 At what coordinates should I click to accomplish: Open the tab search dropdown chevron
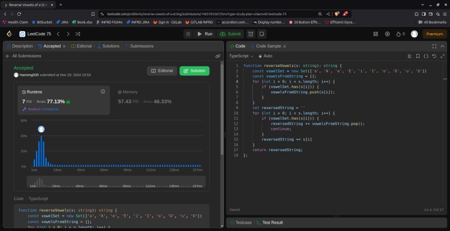pos(422,5)
